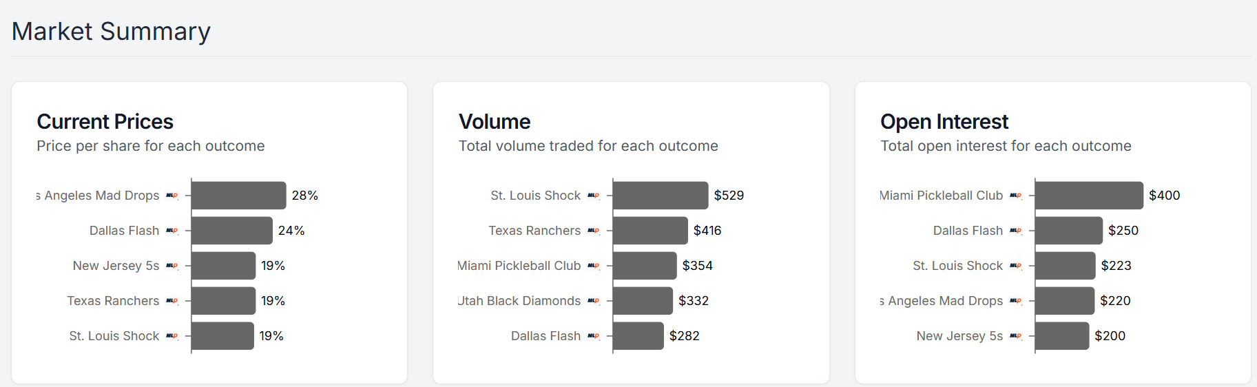Screen dimensions: 1257x387
Task: Click the Volume card heading
Action: (495, 122)
